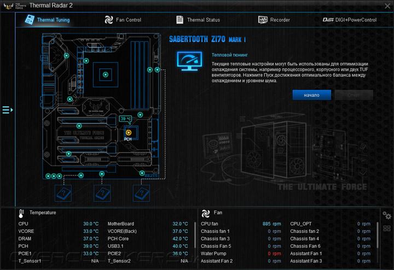This screenshot has height=270, width=394.
Task: Click the thermometer Temperature icon
Action: coord(21,214)
